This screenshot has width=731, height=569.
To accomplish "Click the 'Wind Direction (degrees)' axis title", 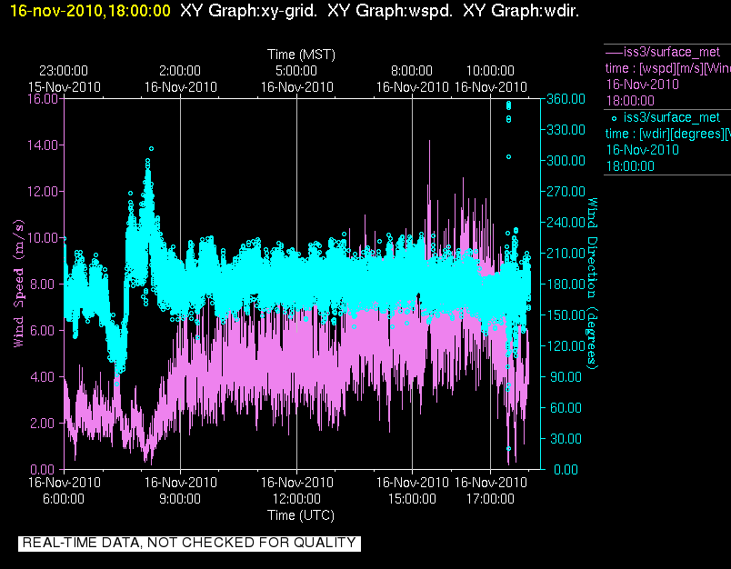I will coord(592,284).
